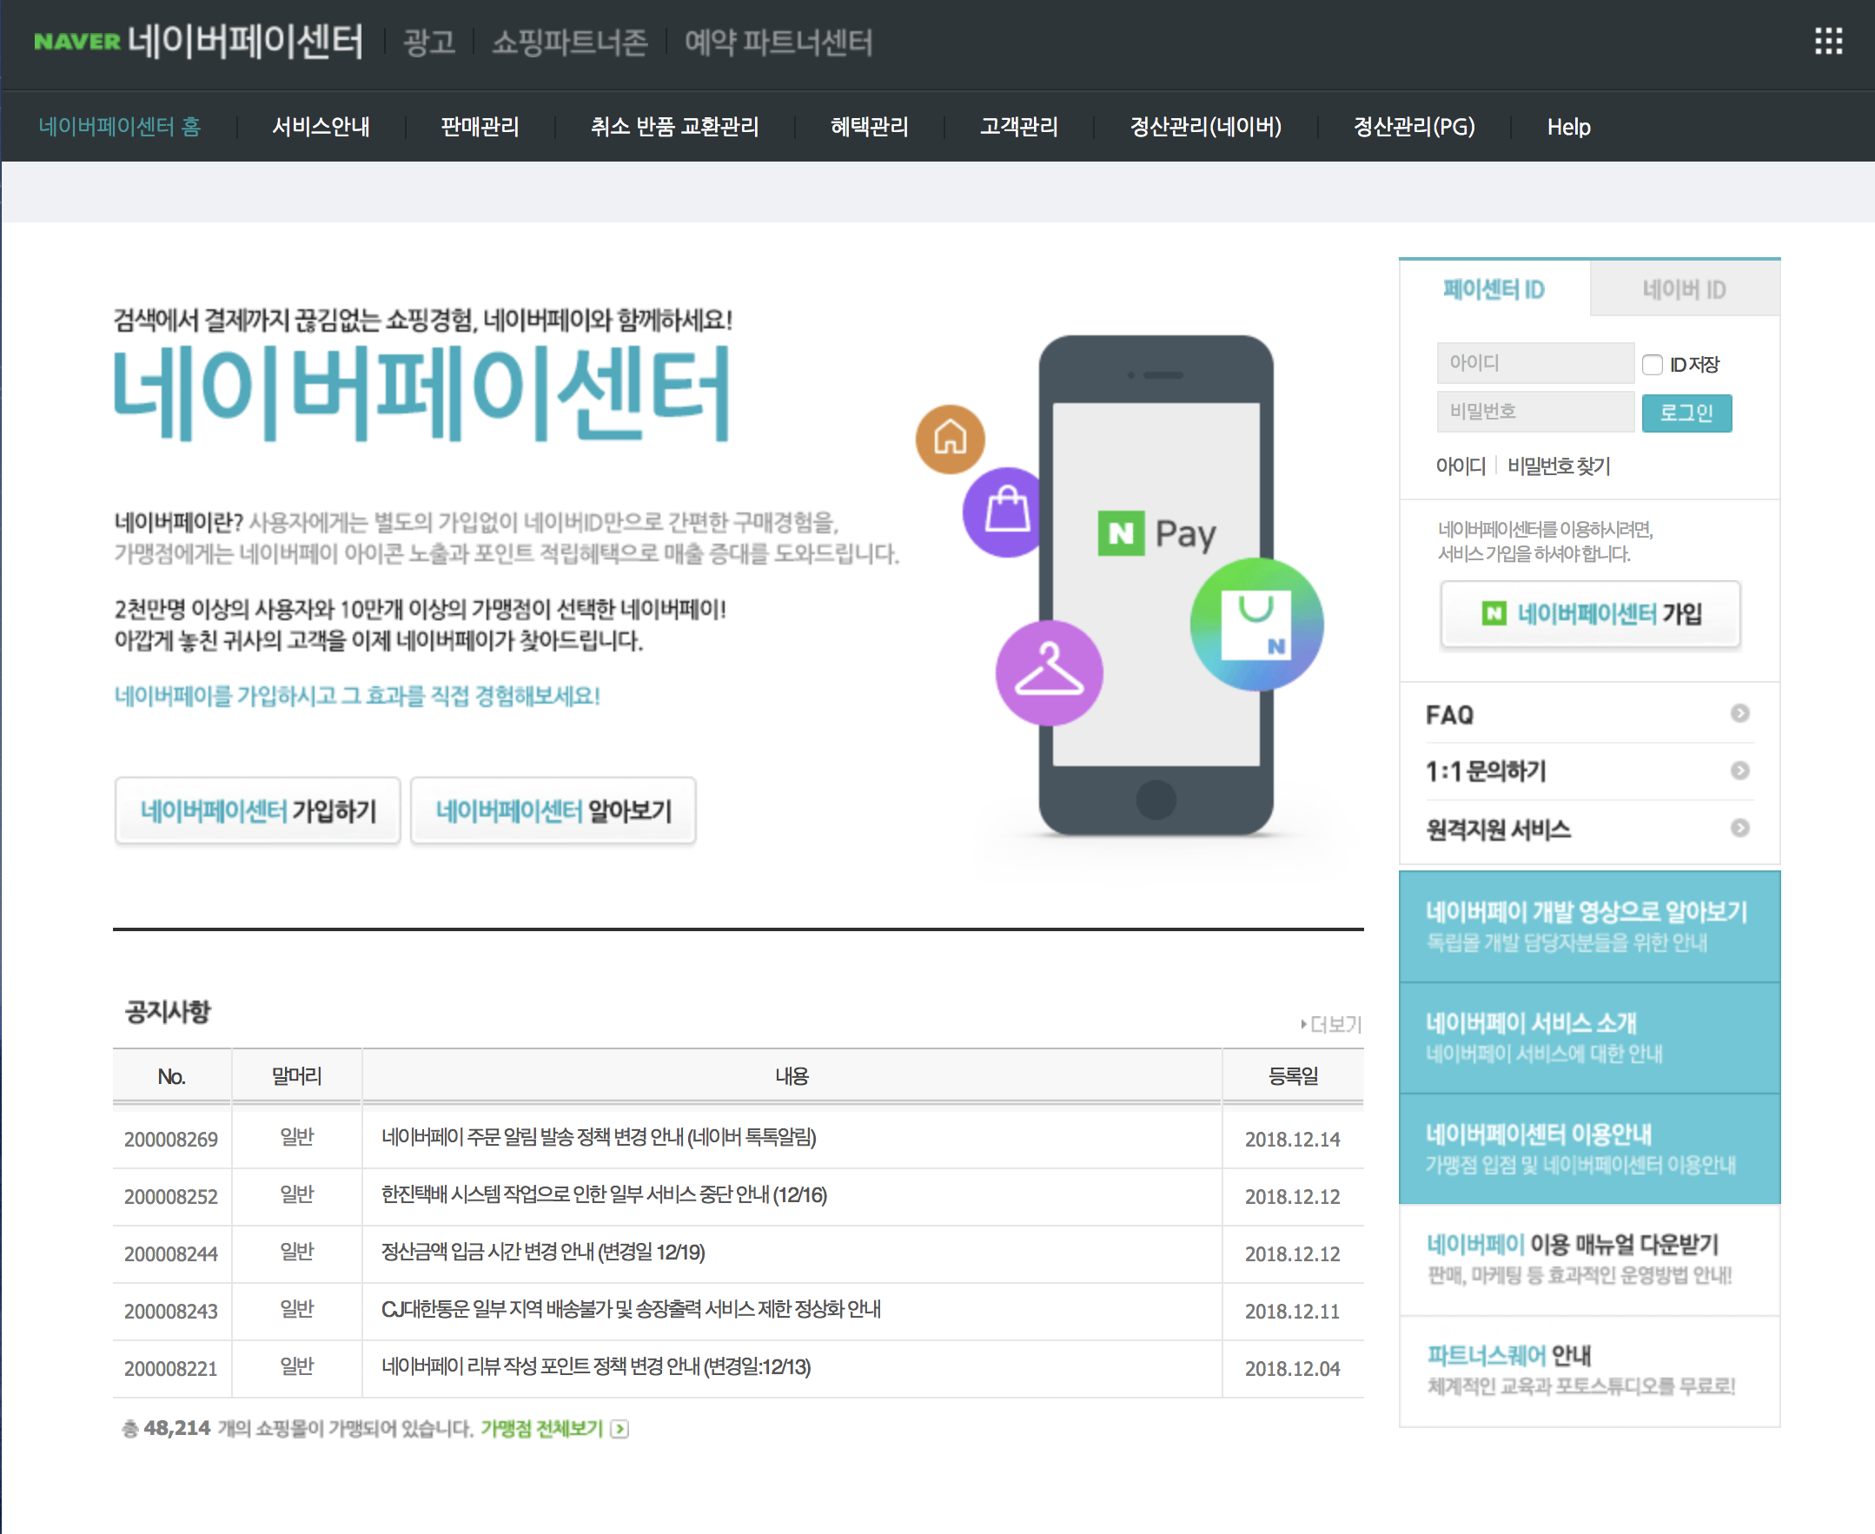Click green N icon on 가입 button

pos(1493,613)
